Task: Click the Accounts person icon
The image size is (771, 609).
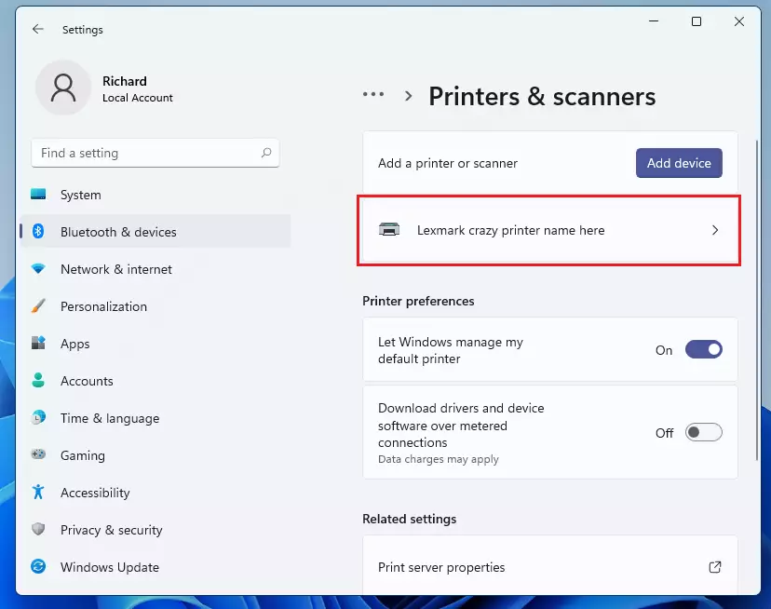Action: [x=38, y=380]
